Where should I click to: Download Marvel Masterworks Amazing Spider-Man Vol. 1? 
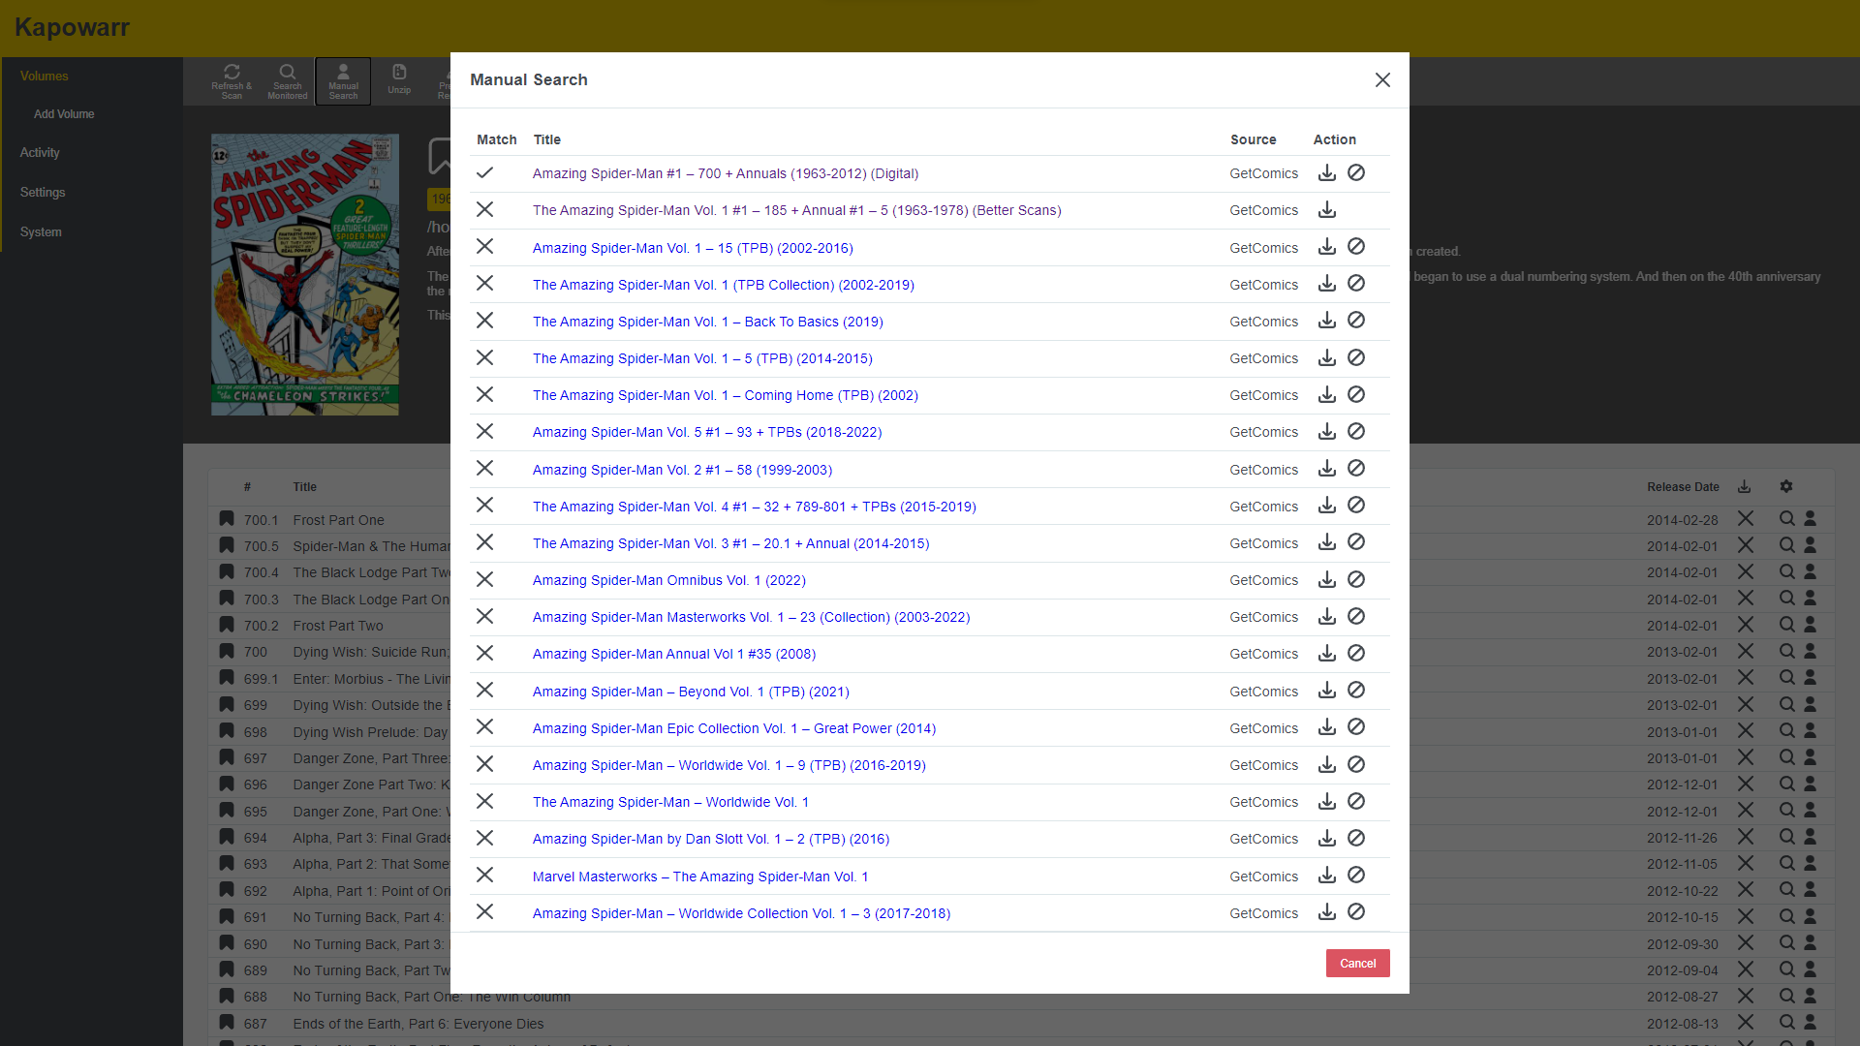pyautogui.click(x=1327, y=876)
